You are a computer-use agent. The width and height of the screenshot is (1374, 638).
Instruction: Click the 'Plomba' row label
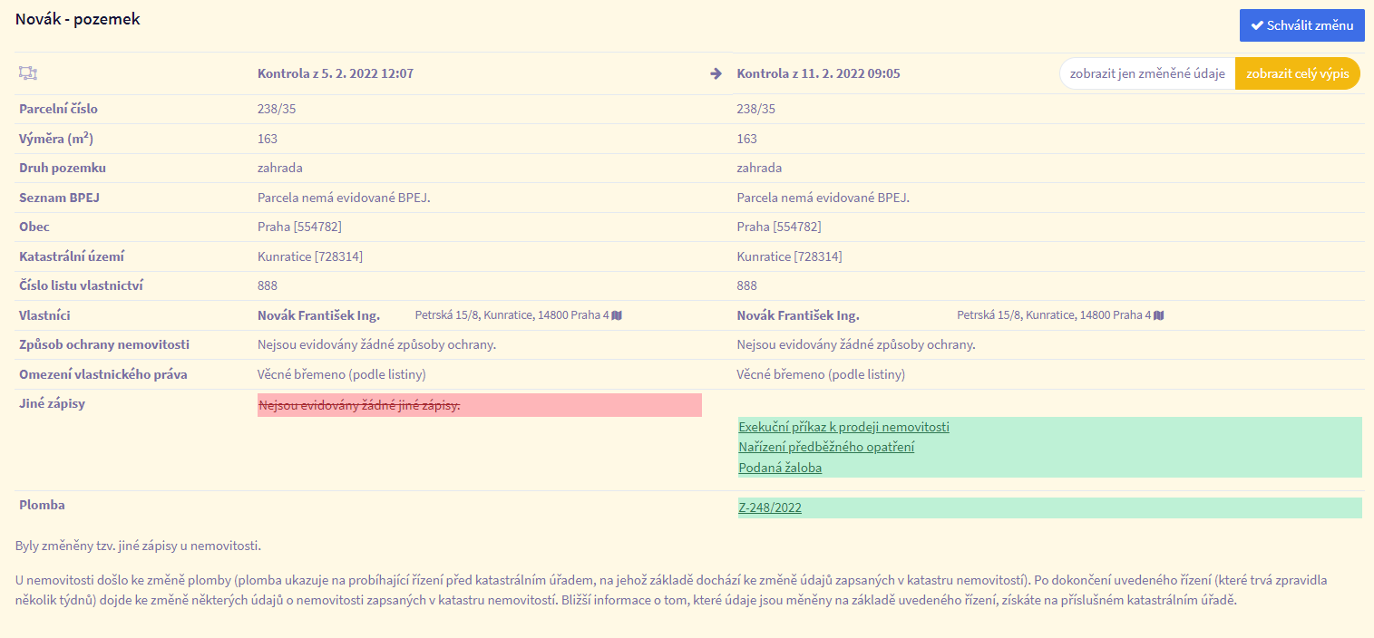(x=42, y=505)
